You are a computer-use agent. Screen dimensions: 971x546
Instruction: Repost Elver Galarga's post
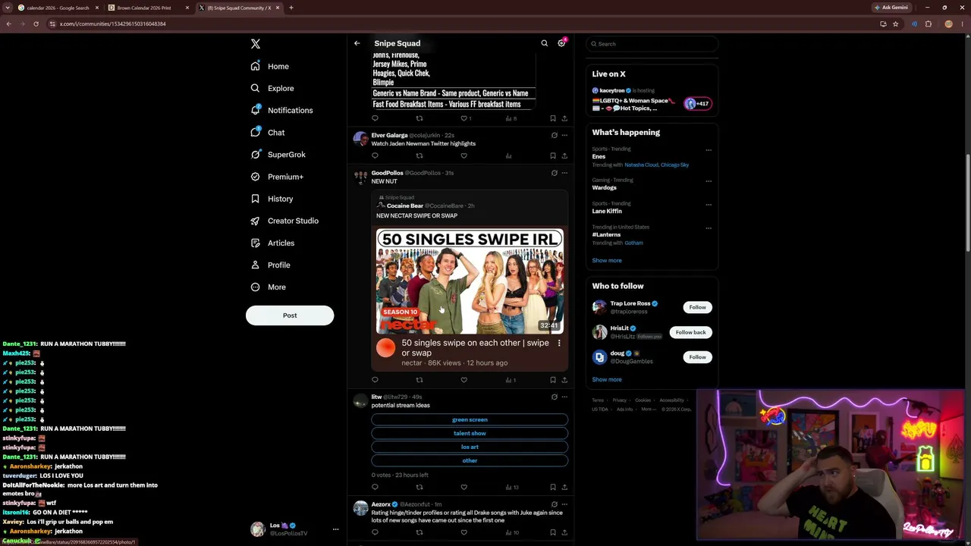[x=420, y=155]
